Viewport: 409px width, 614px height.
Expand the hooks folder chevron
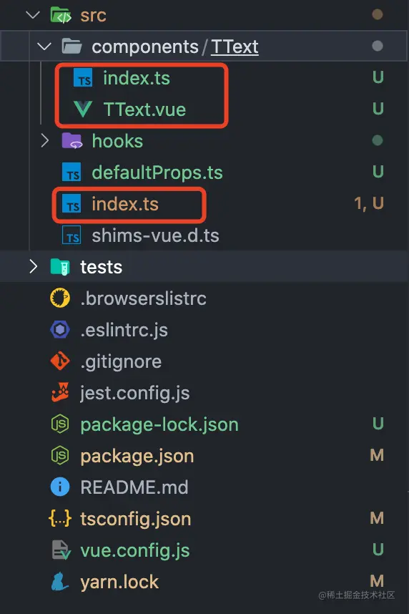pos(44,140)
